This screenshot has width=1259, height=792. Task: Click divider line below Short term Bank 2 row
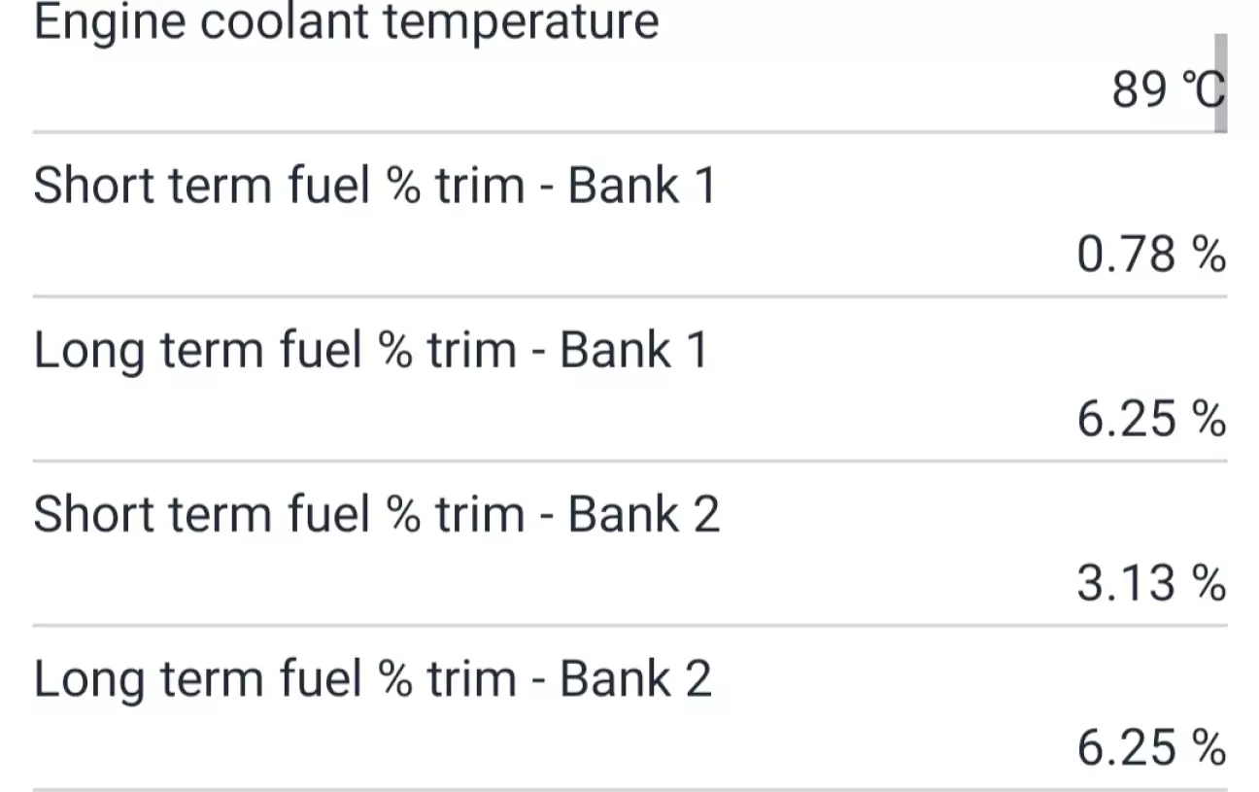click(629, 625)
